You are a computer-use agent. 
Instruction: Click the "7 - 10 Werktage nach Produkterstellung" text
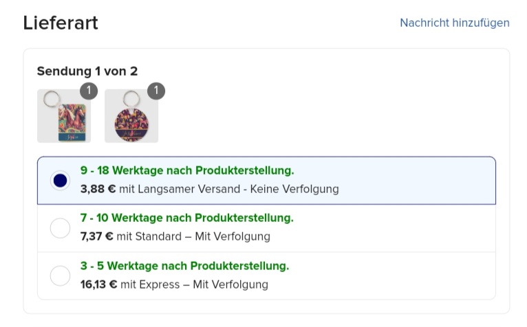[187, 218]
